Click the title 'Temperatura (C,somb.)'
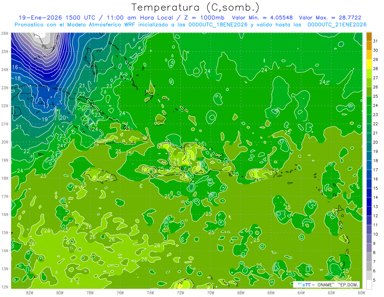 (196, 7)
